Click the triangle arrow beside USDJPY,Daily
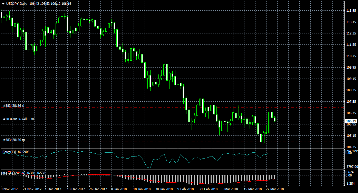 point(3,4)
